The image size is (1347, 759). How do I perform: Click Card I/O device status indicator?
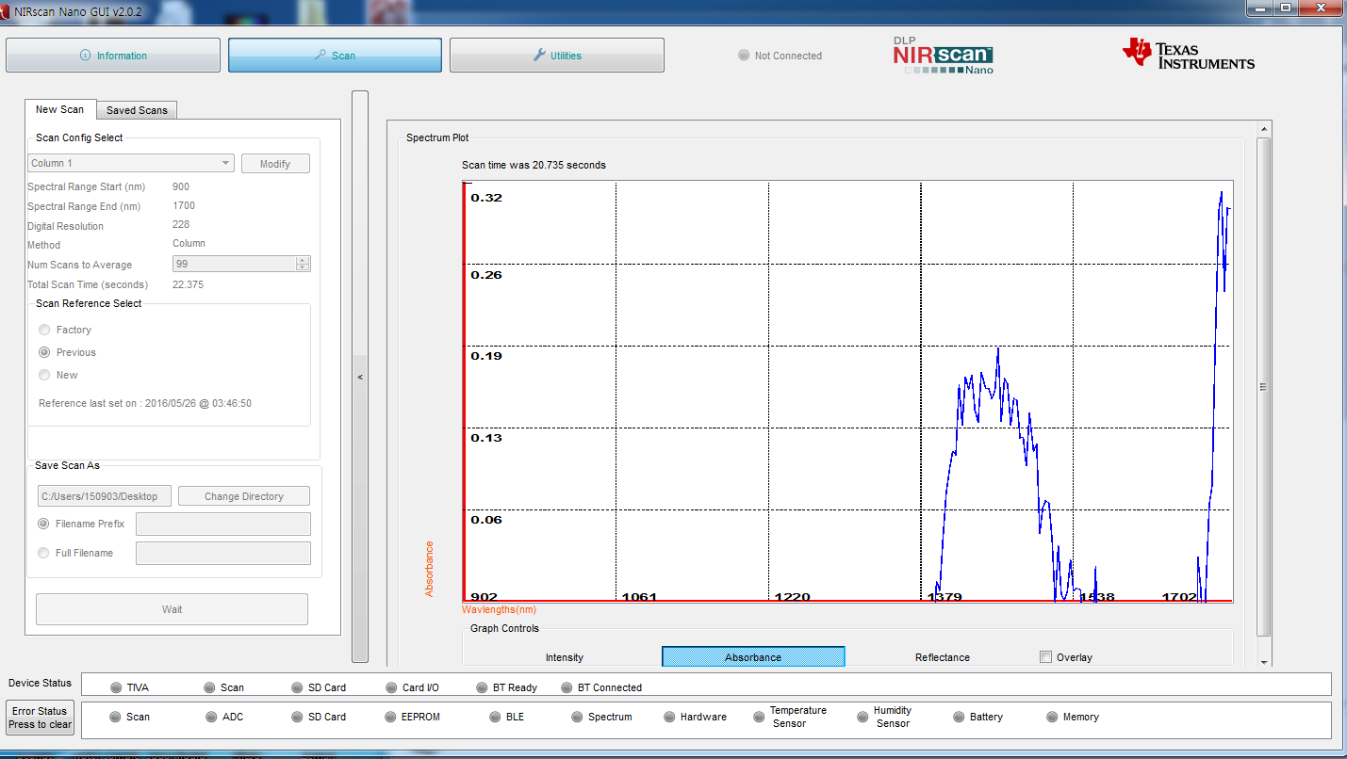391,687
